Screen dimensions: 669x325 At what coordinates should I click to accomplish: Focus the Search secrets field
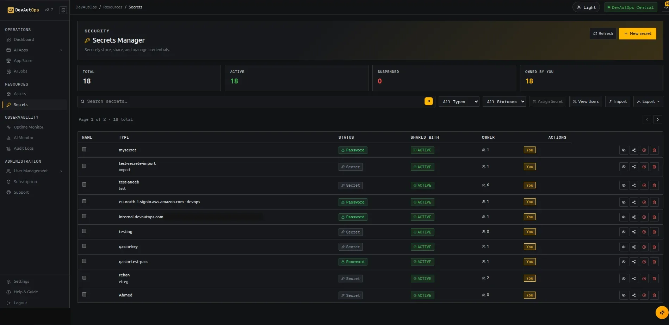coord(256,101)
